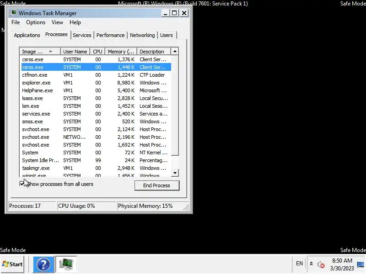Click the End Process button
366x274 pixels.
click(x=157, y=185)
